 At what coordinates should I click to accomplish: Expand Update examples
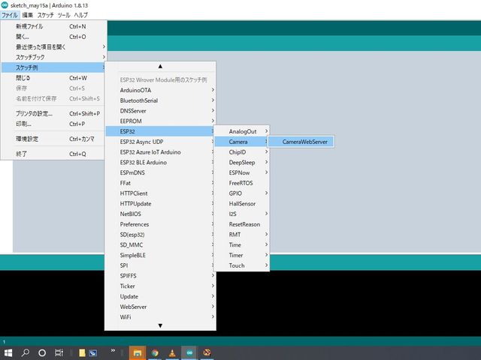pyautogui.click(x=160, y=296)
